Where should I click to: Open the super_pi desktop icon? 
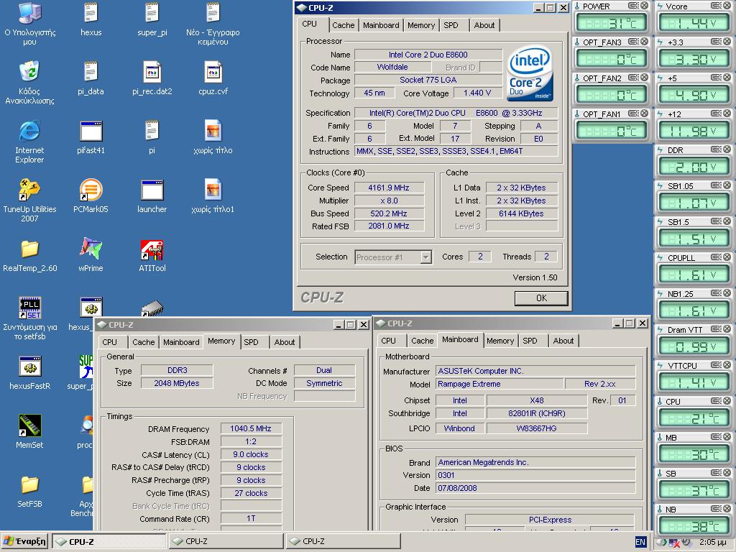pos(152,13)
